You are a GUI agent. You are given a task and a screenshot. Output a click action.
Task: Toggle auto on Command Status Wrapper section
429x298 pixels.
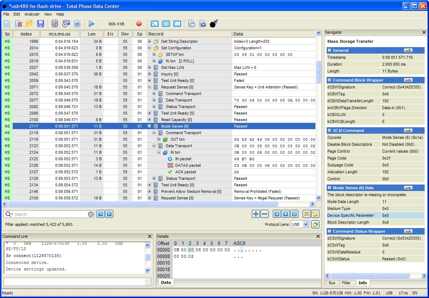(408, 231)
